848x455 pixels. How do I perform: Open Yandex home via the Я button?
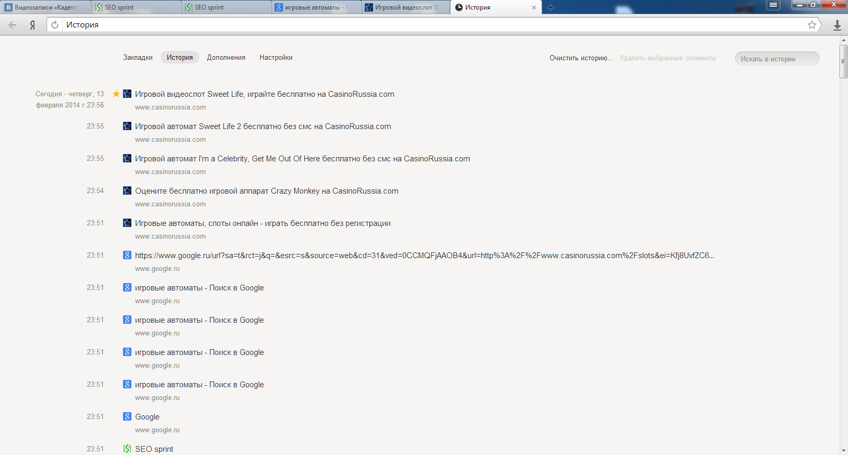[32, 25]
